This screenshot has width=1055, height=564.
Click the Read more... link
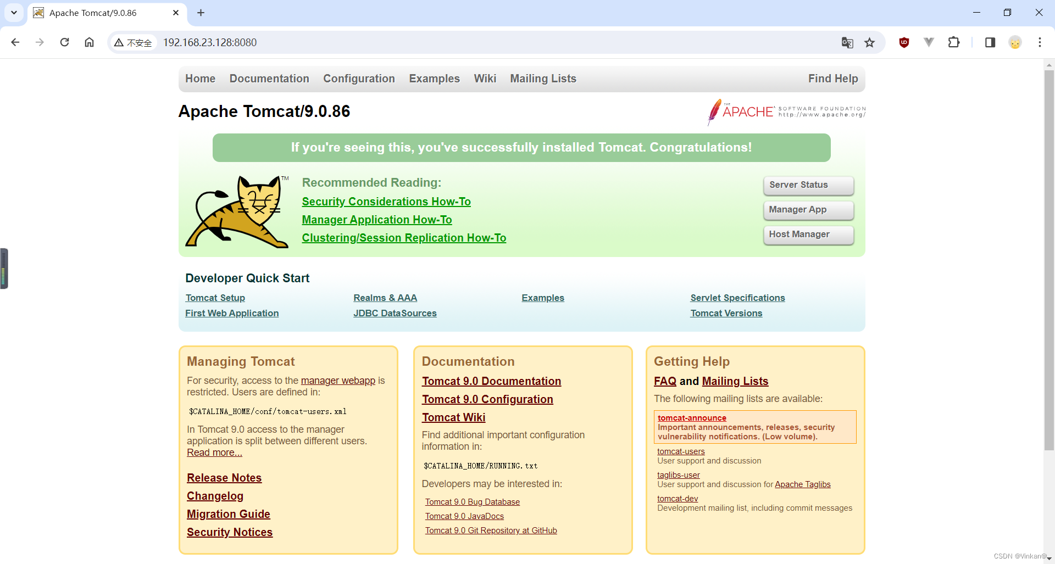tap(214, 453)
